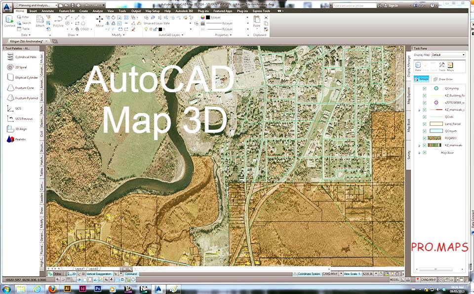The image size is (474, 294).
Task: Open Photoshop from the taskbar
Action: 97,289
